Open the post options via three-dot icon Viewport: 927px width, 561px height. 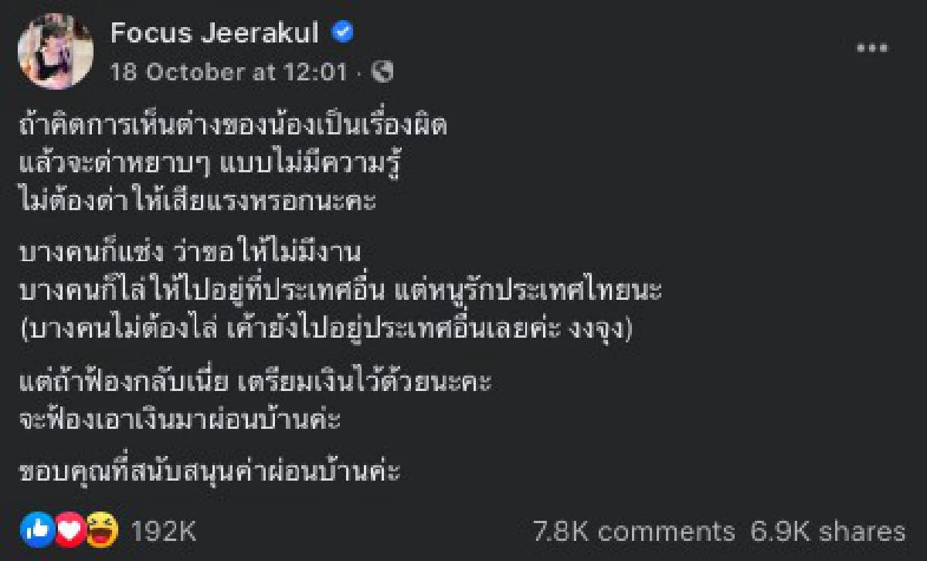tap(874, 49)
